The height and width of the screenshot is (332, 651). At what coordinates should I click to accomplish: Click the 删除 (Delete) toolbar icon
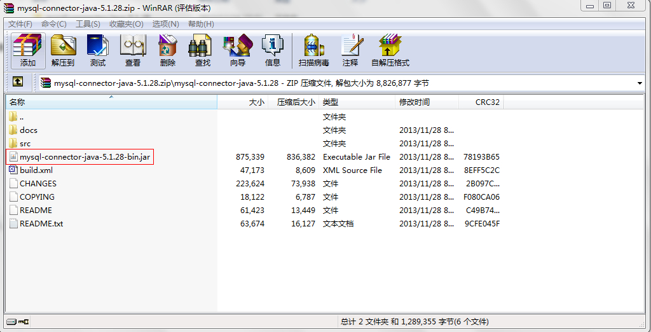coord(168,46)
